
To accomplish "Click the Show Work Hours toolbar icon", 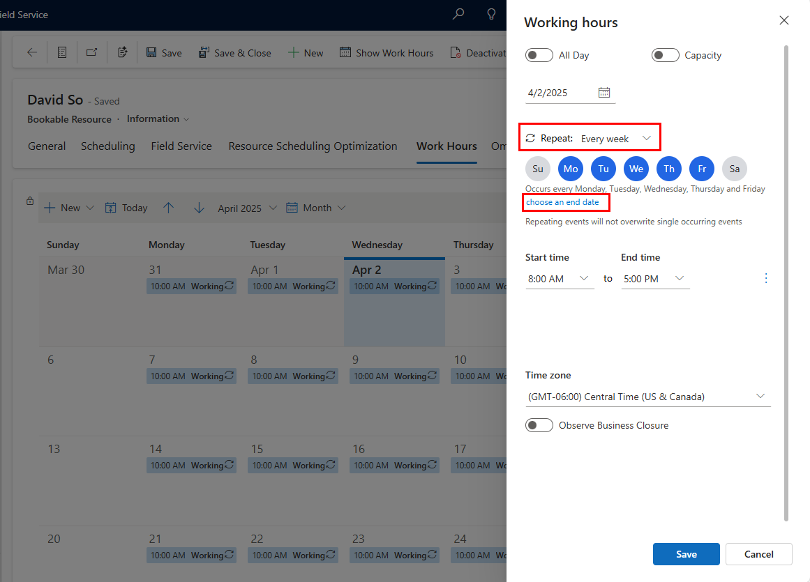I will 345,52.
